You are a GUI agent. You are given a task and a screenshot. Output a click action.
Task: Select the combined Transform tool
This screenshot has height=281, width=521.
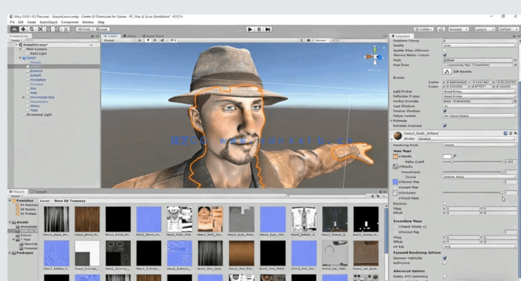point(58,29)
